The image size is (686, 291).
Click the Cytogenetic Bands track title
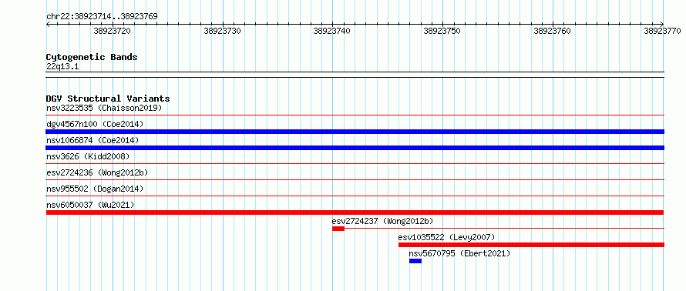click(x=92, y=57)
